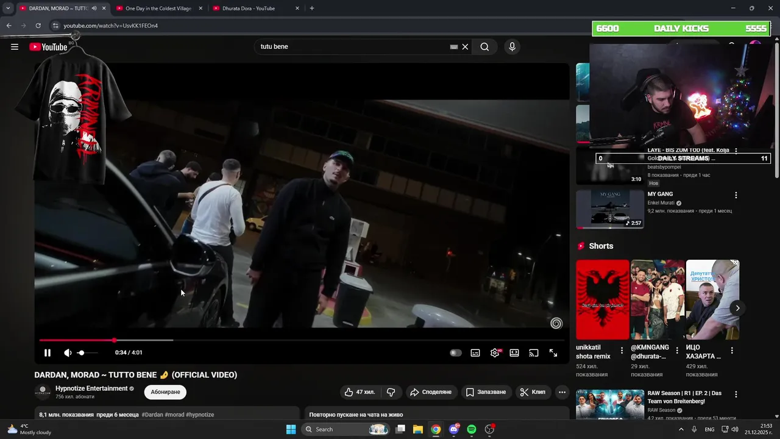Open the #hypnotize hashtag link
Image resolution: width=780 pixels, height=439 pixels.
[x=200, y=415]
